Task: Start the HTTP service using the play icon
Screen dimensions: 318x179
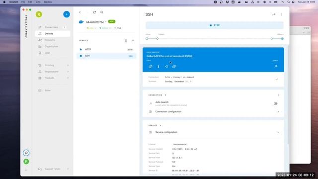Action: [80, 49]
